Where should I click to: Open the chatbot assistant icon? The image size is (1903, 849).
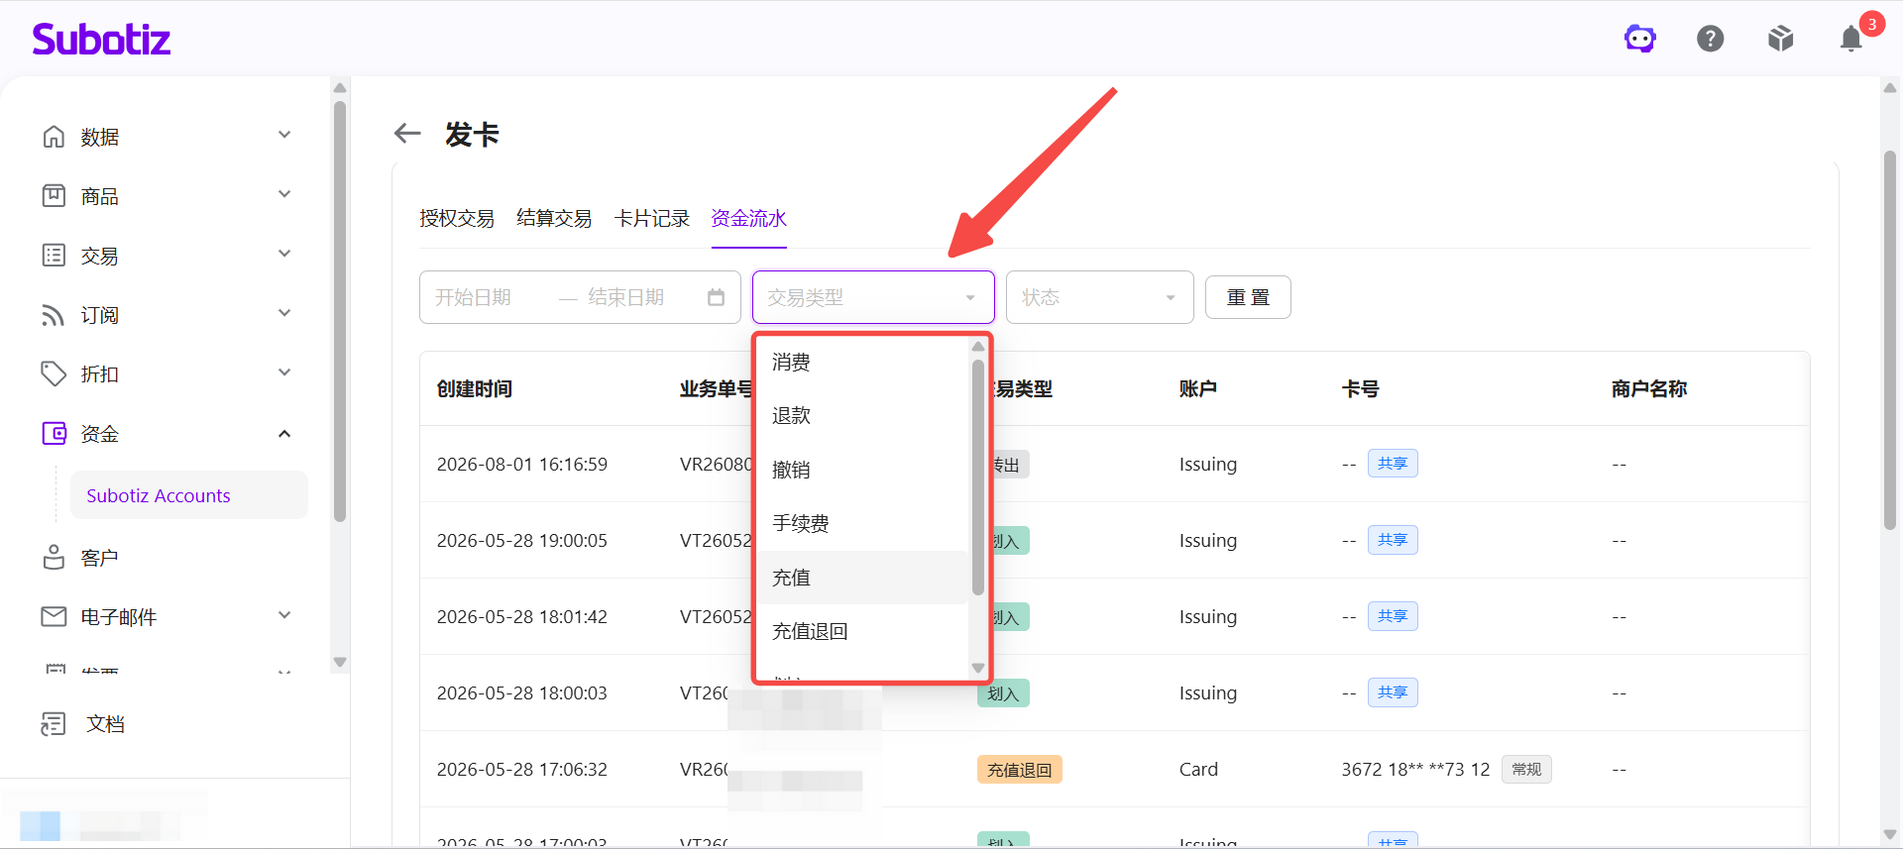(x=1640, y=39)
